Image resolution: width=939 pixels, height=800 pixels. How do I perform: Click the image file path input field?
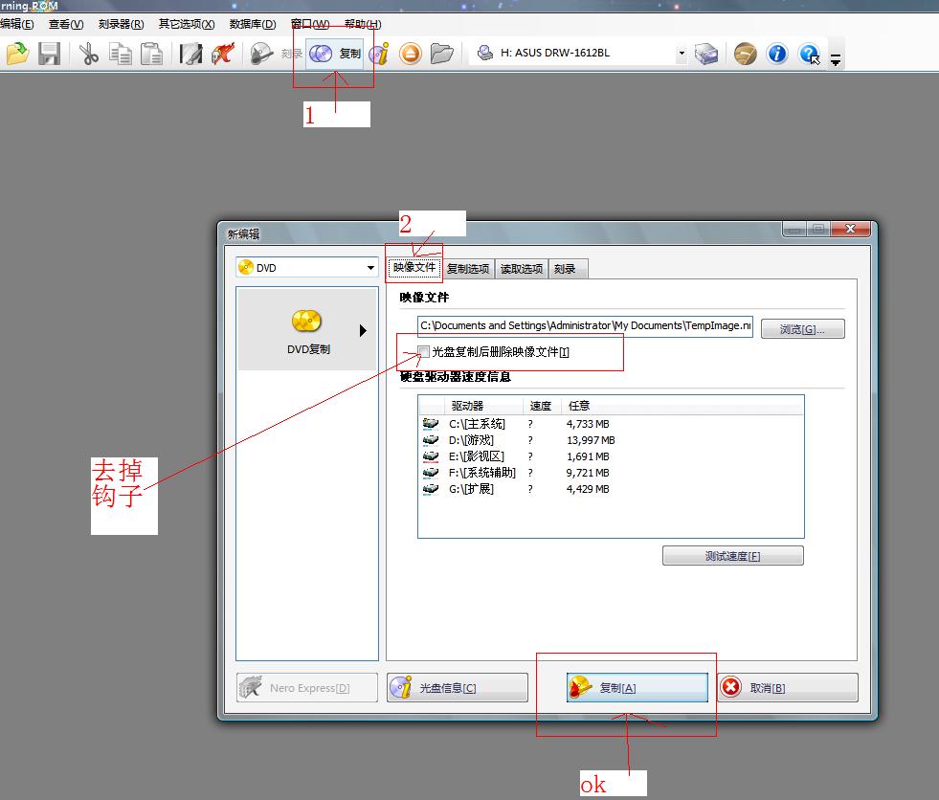(585, 325)
